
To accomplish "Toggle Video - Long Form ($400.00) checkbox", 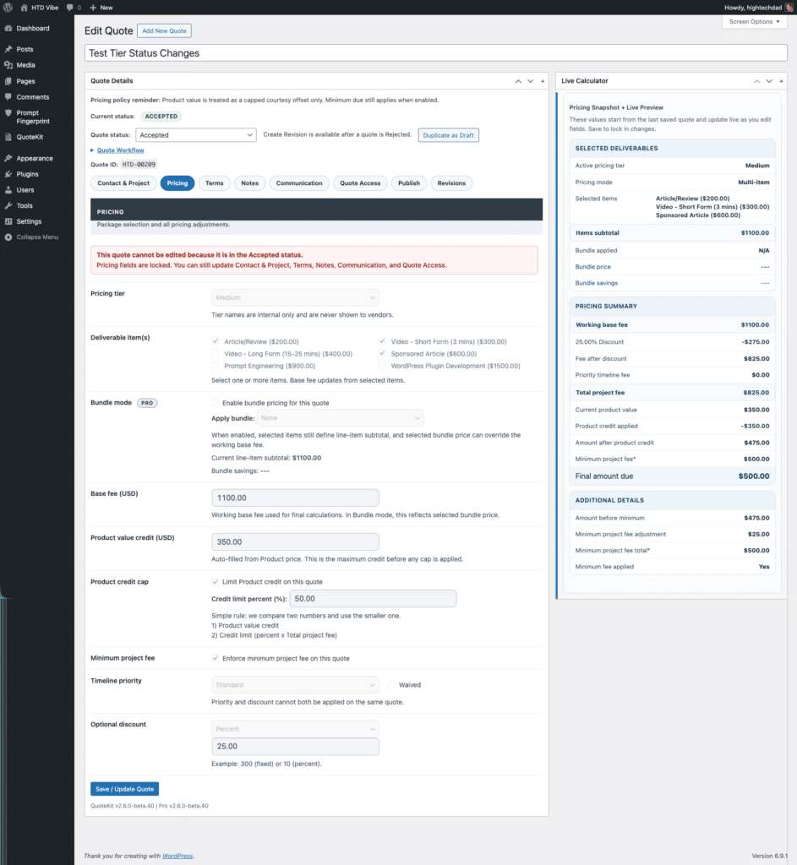I will [x=216, y=354].
